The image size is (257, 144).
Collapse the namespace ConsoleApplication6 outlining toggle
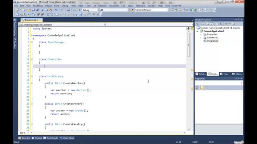click(x=32, y=35)
